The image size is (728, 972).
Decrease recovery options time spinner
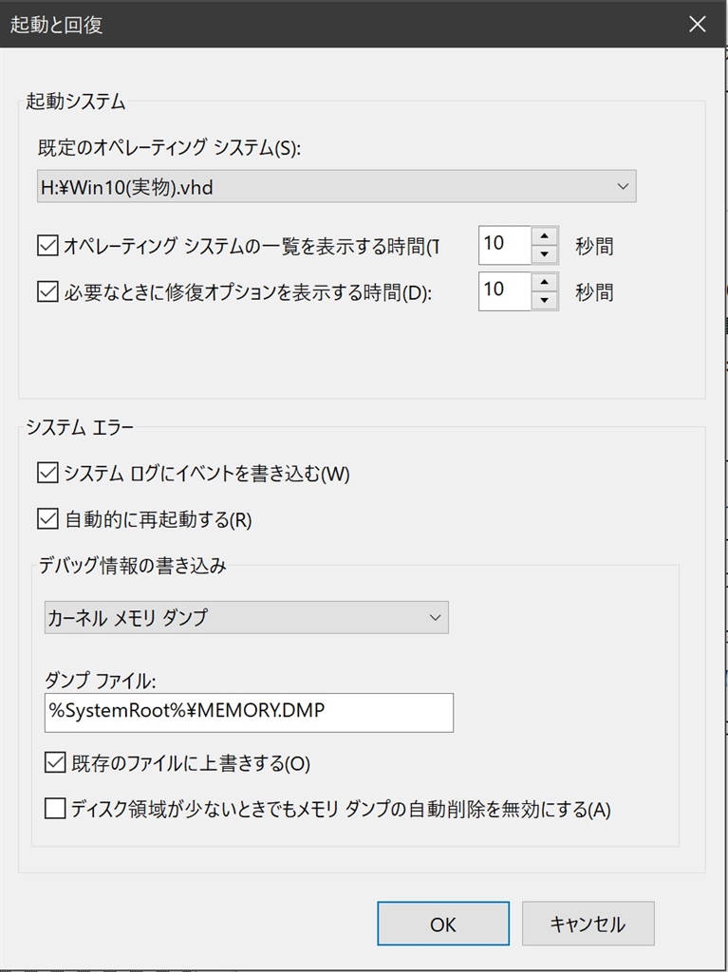click(544, 300)
